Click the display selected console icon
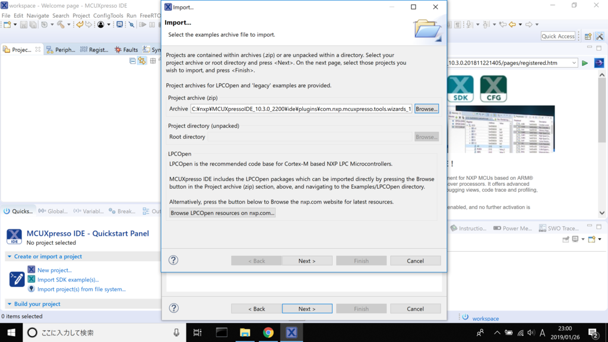The image size is (608, 342). pos(575,239)
